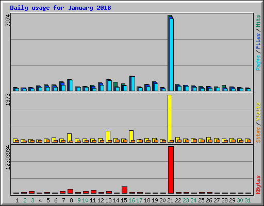Image resolution: width=264 pixels, height=206 pixels.
Task: Click the day '13' axis label
Action: [108, 200]
